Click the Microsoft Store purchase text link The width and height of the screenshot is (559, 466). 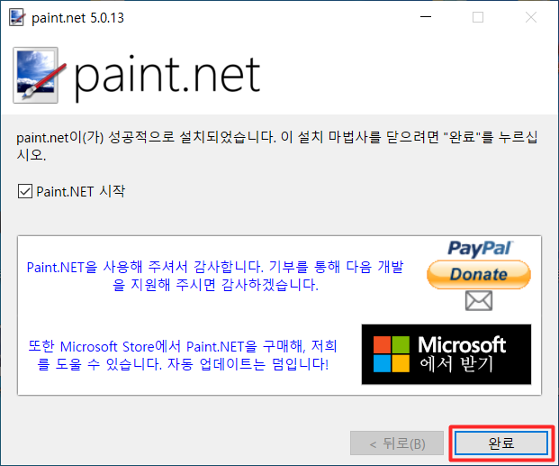point(183,355)
